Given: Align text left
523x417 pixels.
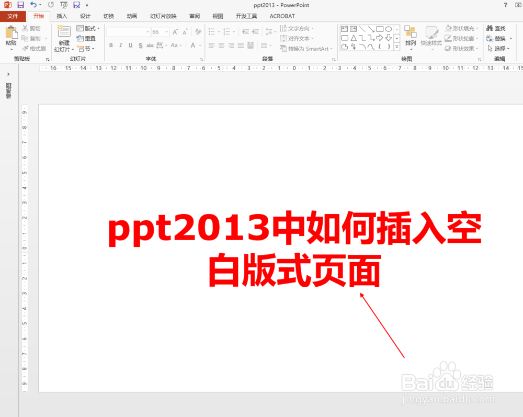Looking at the screenshot, I should 211,46.
